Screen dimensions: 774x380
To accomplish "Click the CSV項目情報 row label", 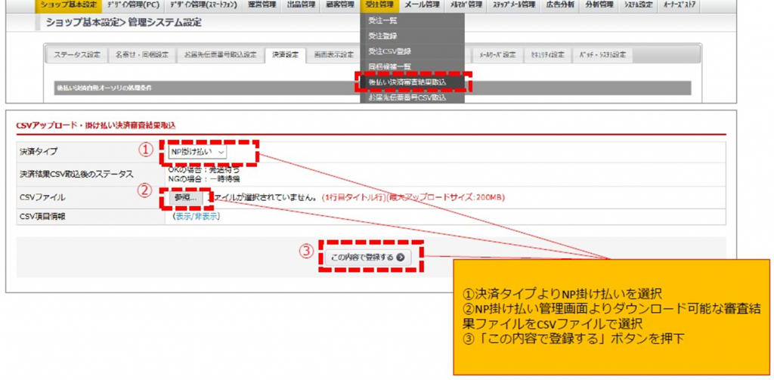I will [x=42, y=216].
